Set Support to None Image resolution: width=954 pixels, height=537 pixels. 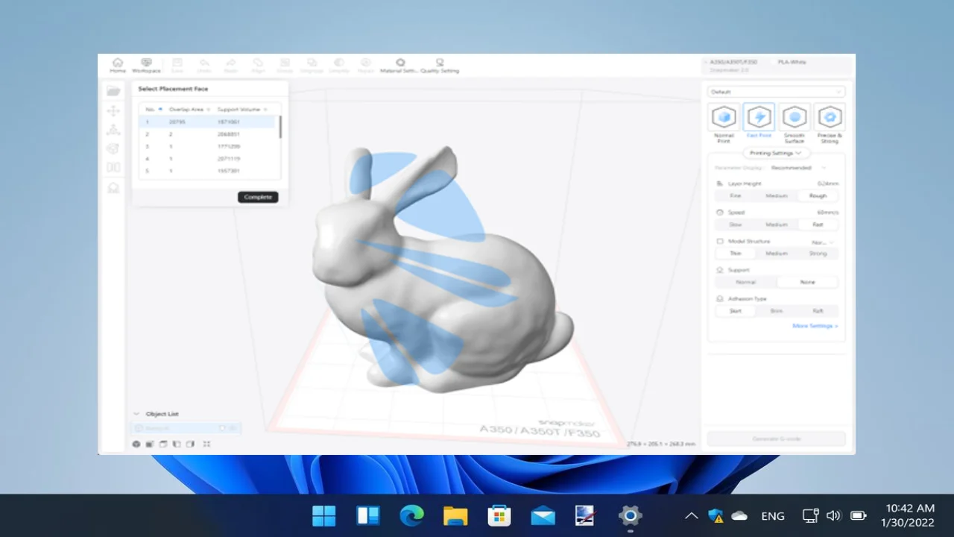(x=807, y=282)
